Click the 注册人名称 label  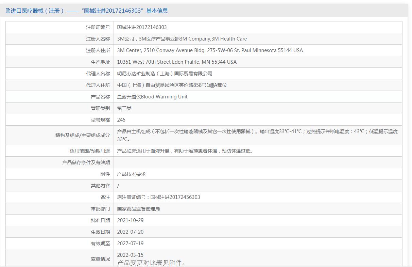98,39
